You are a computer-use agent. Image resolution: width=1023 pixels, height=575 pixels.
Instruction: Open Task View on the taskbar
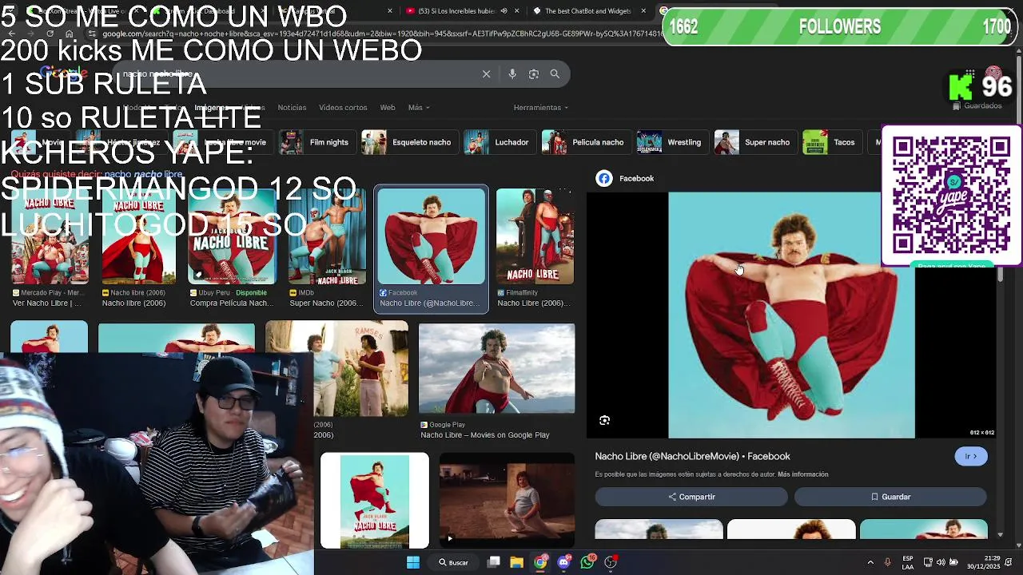(494, 562)
